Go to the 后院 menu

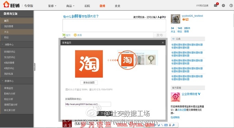(87, 6)
